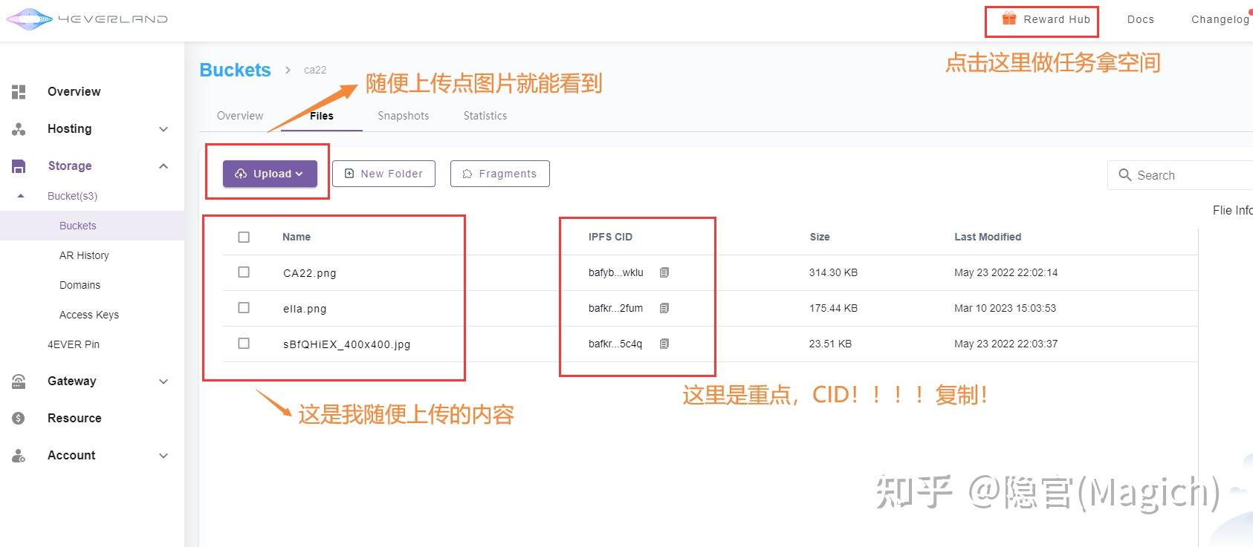
Task: Switch to the Overview tab
Action: [x=240, y=116]
